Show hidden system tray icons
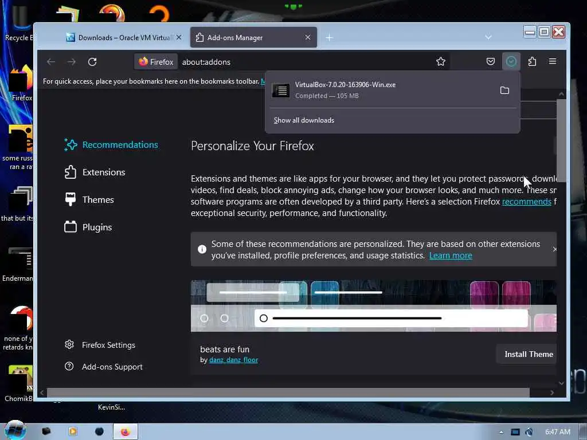 501,432
